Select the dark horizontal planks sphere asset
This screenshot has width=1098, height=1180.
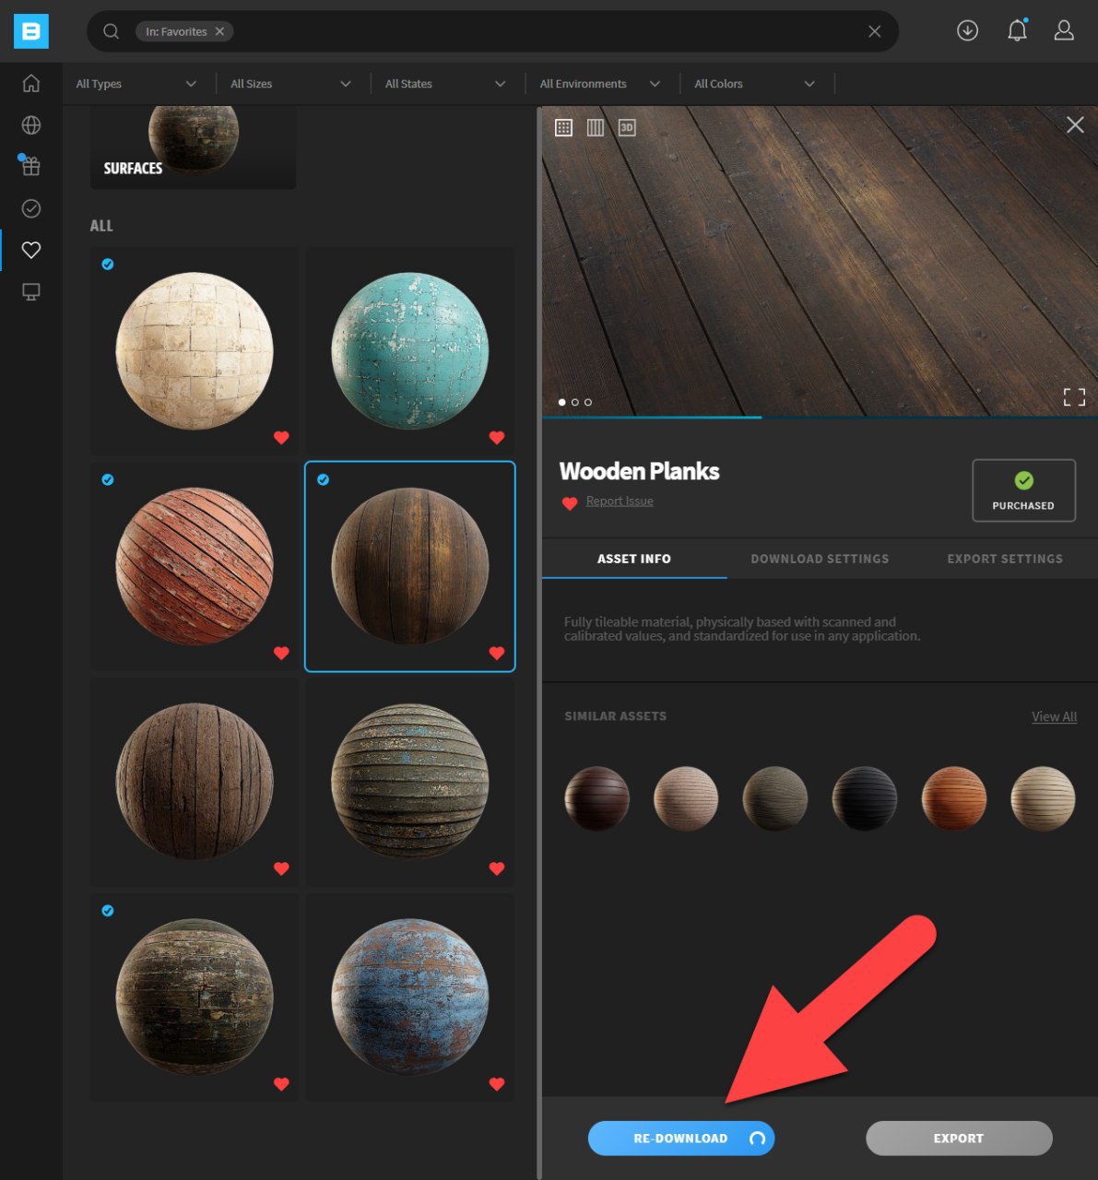coord(410,782)
